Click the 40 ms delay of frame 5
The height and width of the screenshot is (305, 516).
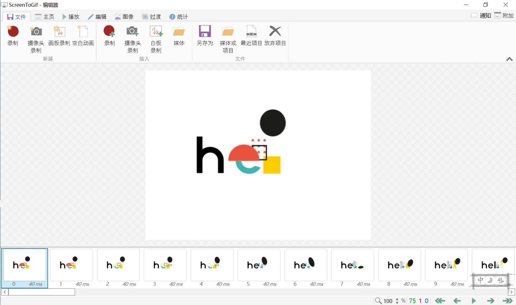click(x=270, y=284)
